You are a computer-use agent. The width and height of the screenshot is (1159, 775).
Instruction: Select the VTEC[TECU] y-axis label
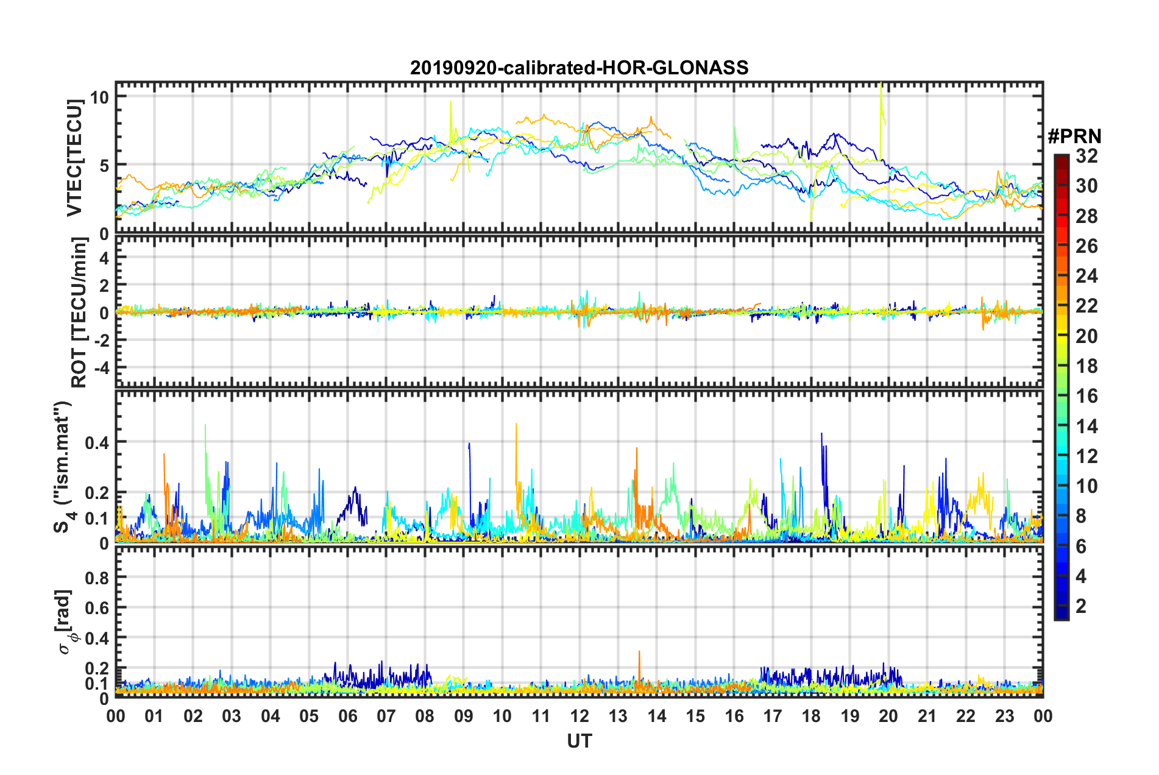tap(74, 158)
